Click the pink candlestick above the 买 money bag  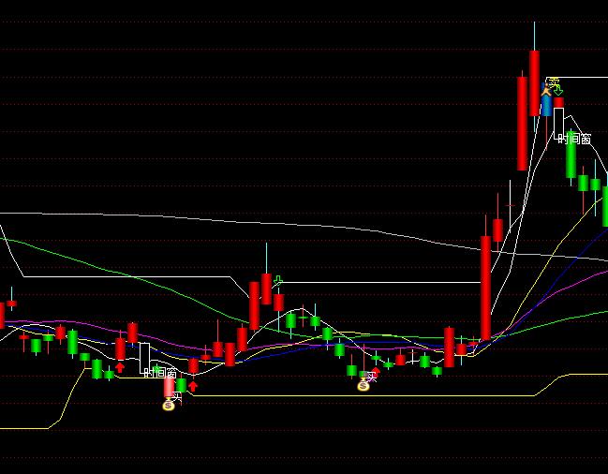[170, 386]
